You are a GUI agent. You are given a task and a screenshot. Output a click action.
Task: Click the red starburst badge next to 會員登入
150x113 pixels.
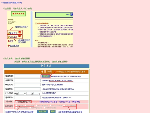[x=20, y=32]
